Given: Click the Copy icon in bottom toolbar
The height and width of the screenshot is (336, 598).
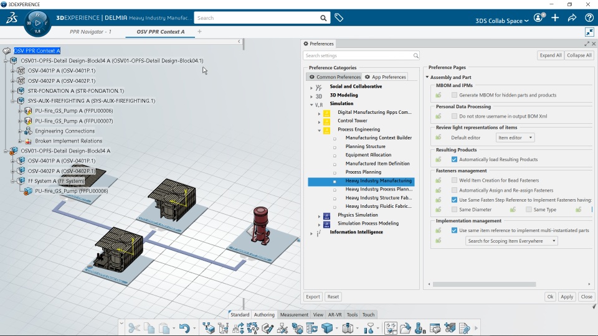Looking at the screenshot, I should [149, 328].
